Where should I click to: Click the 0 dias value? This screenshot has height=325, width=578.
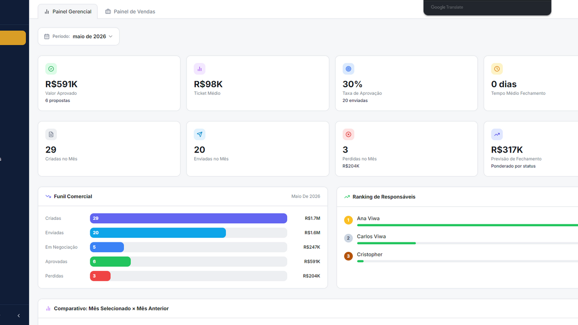click(504, 84)
